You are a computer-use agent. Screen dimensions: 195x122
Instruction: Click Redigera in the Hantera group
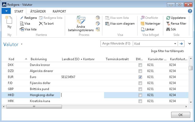point(29,18)
